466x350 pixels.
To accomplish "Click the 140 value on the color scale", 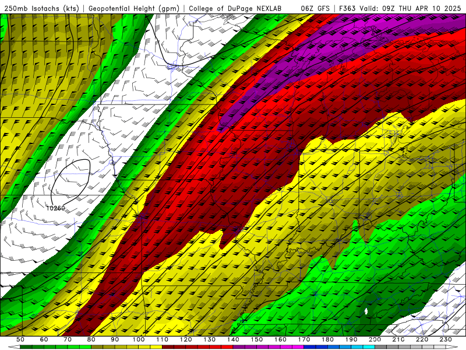I will coord(233,339).
